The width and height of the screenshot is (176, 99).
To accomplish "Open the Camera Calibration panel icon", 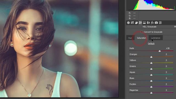I will [156, 23].
